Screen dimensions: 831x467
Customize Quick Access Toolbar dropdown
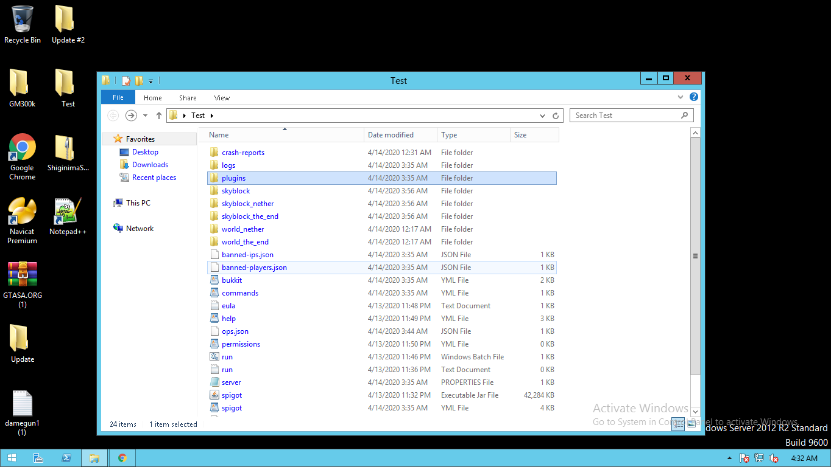pos(150,81)
